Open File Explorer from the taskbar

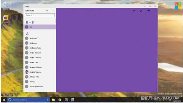click(x=53, y=100)
